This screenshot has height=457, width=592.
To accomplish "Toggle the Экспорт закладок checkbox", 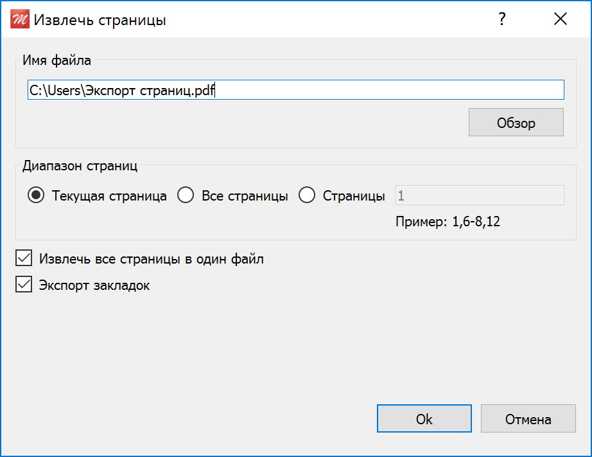I will pos(24,284).
